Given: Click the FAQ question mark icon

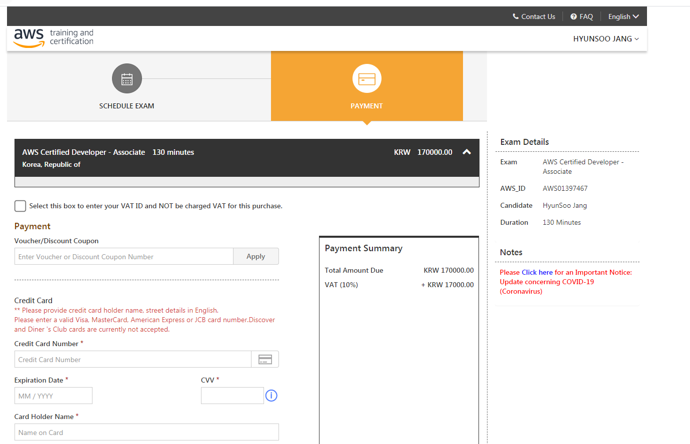Looking at the screenshot, I should 573,16.
